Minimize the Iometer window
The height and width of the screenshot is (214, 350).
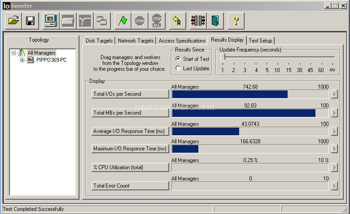(328, 6)
